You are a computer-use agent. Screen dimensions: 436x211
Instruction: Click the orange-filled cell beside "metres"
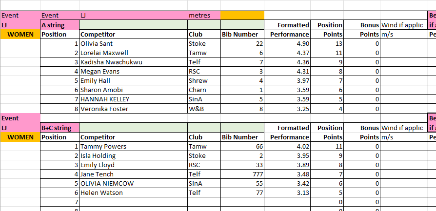click(242, 15)
